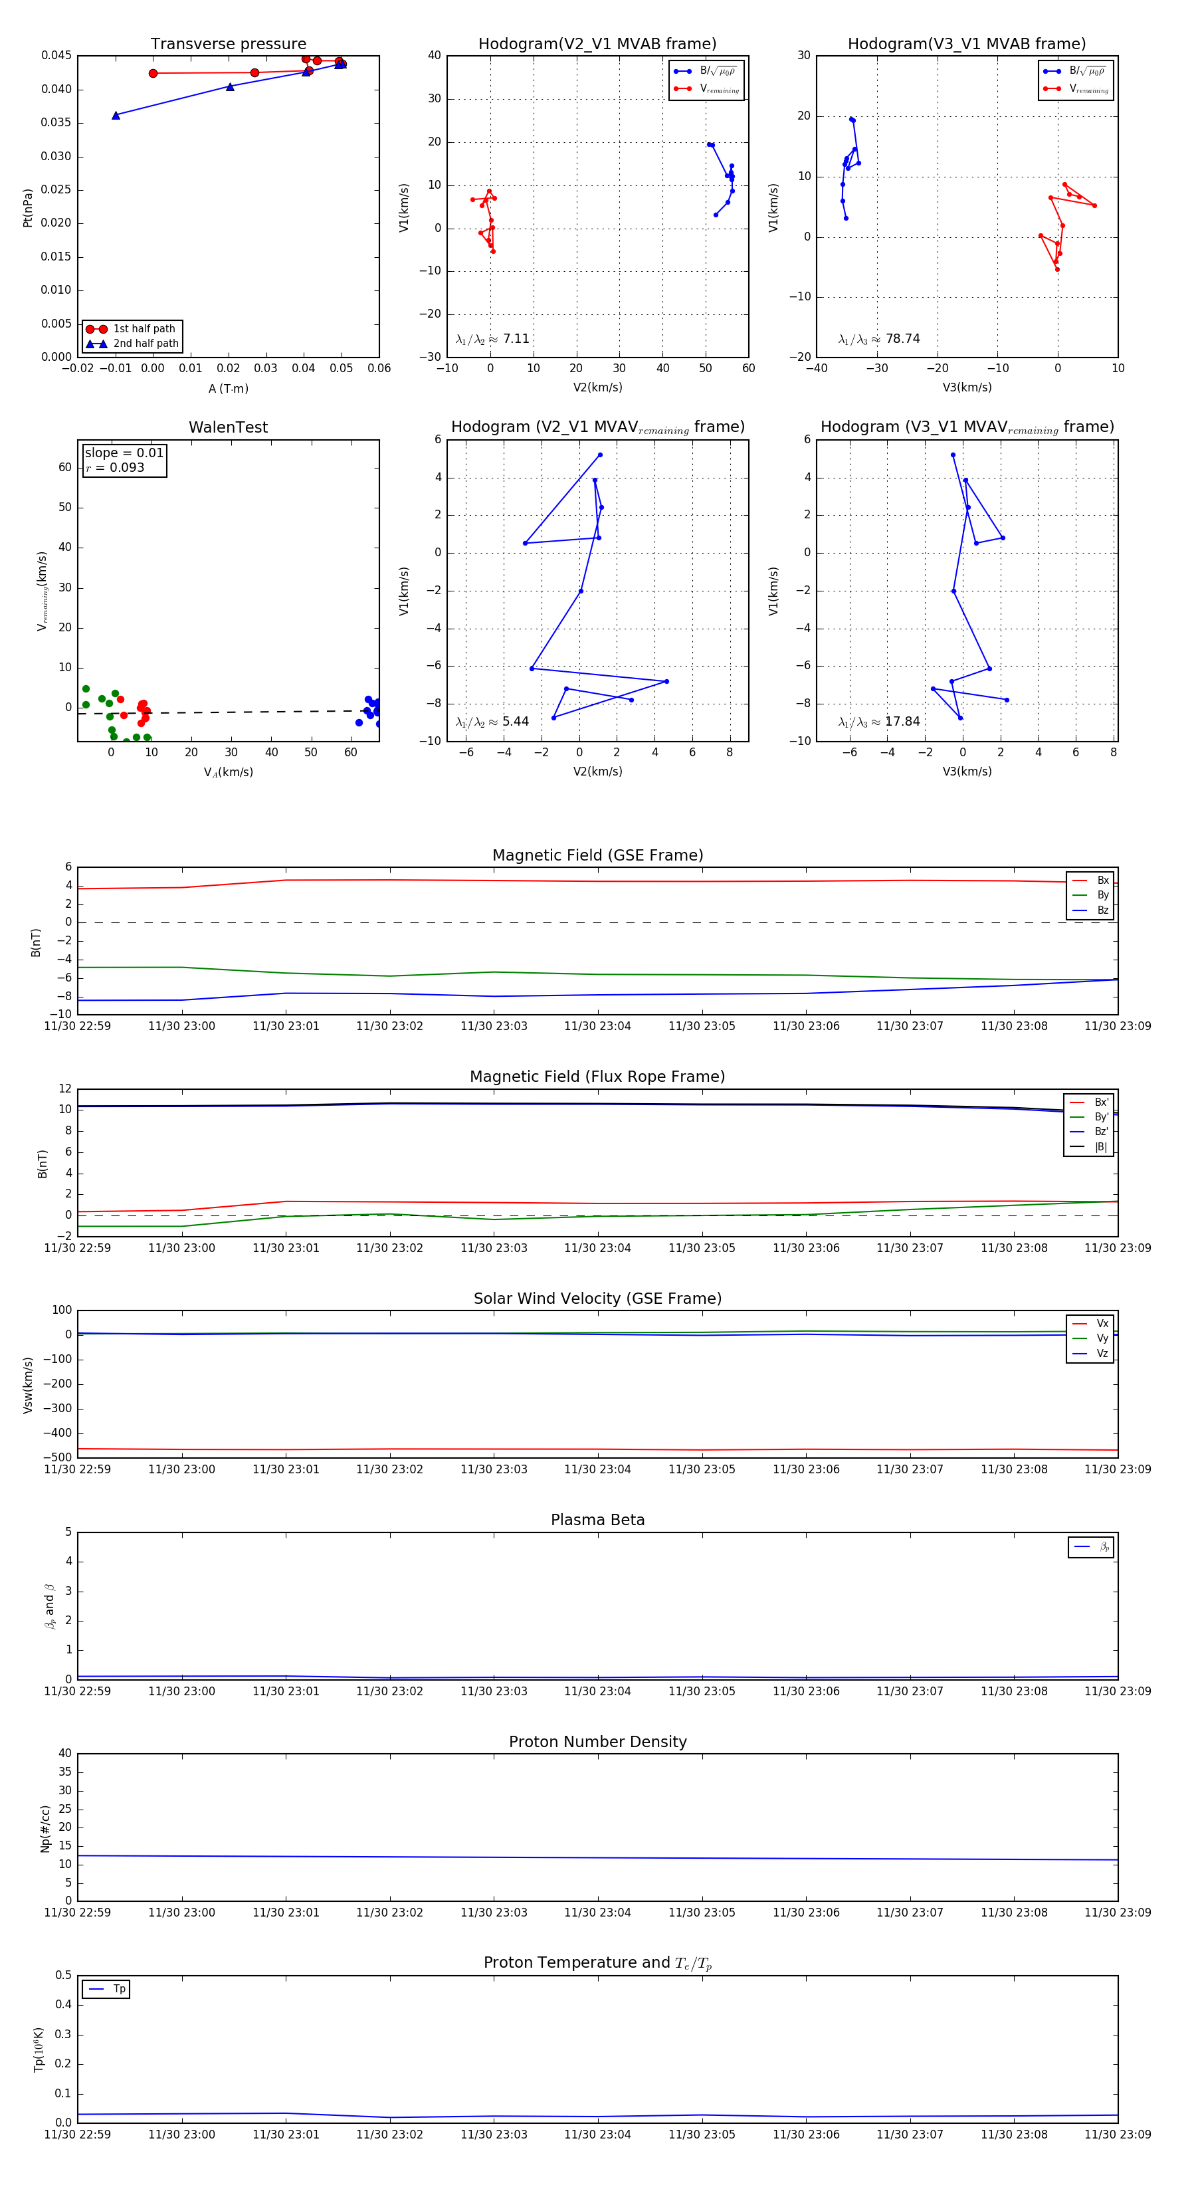Click the "Magnetic Field (GSE Frame)" title
Screen dimensions: 1196x2193
pos(597,855)
